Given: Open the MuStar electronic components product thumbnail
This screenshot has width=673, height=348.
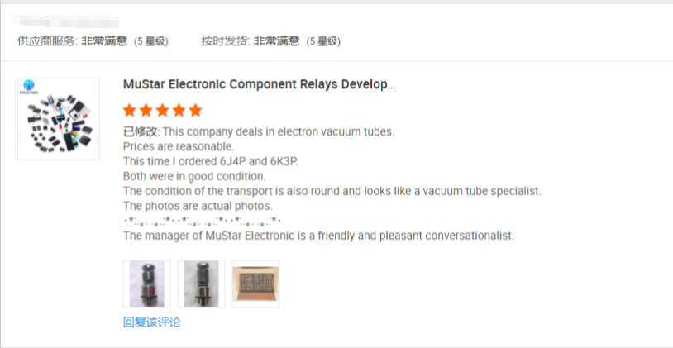Looking at the screenshot, I should (59, 119).
